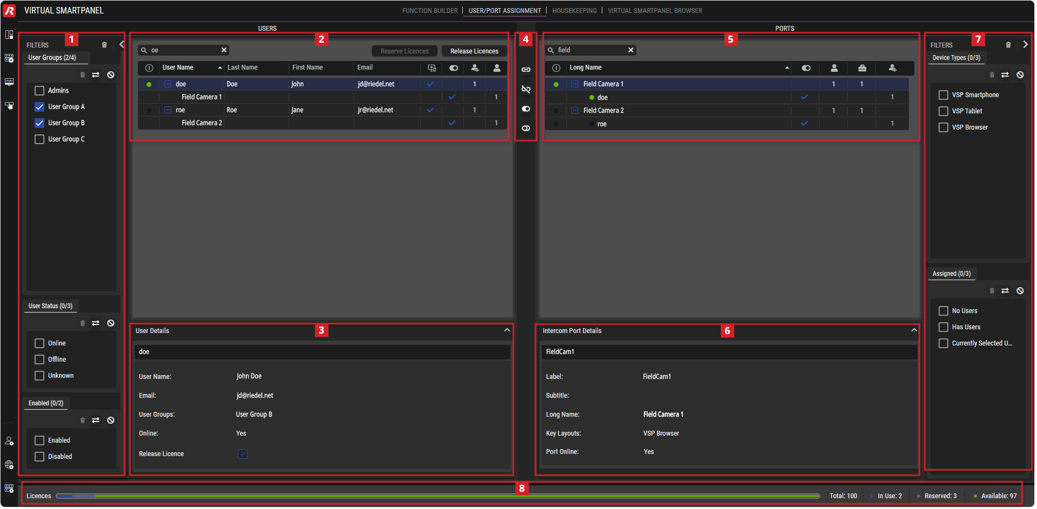Sort users by Email header
The image size is (1037, 509).
(x=365, y=68)
